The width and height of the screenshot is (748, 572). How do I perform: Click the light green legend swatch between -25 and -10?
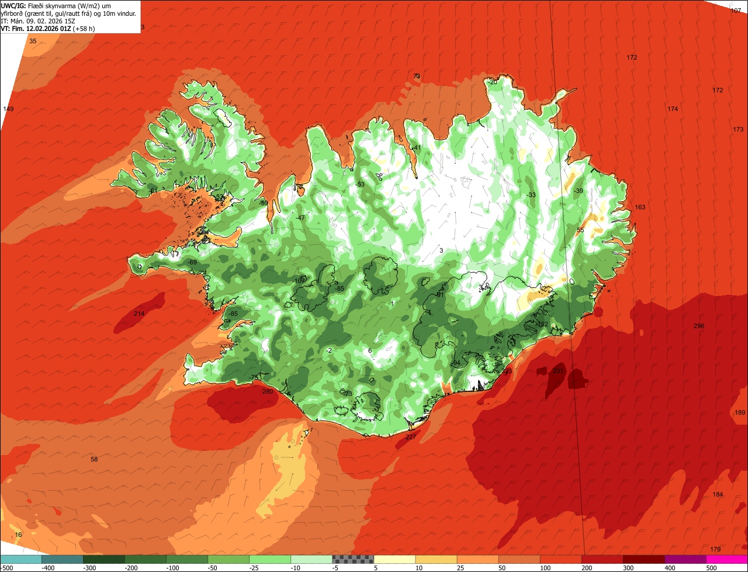tap(270, 559)
